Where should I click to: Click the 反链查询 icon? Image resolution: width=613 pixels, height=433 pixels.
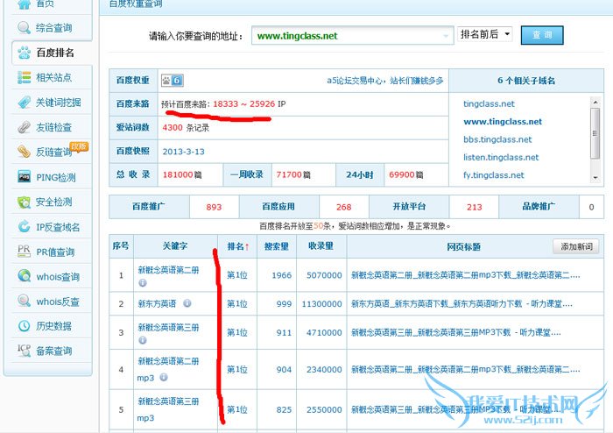point(24,152)
